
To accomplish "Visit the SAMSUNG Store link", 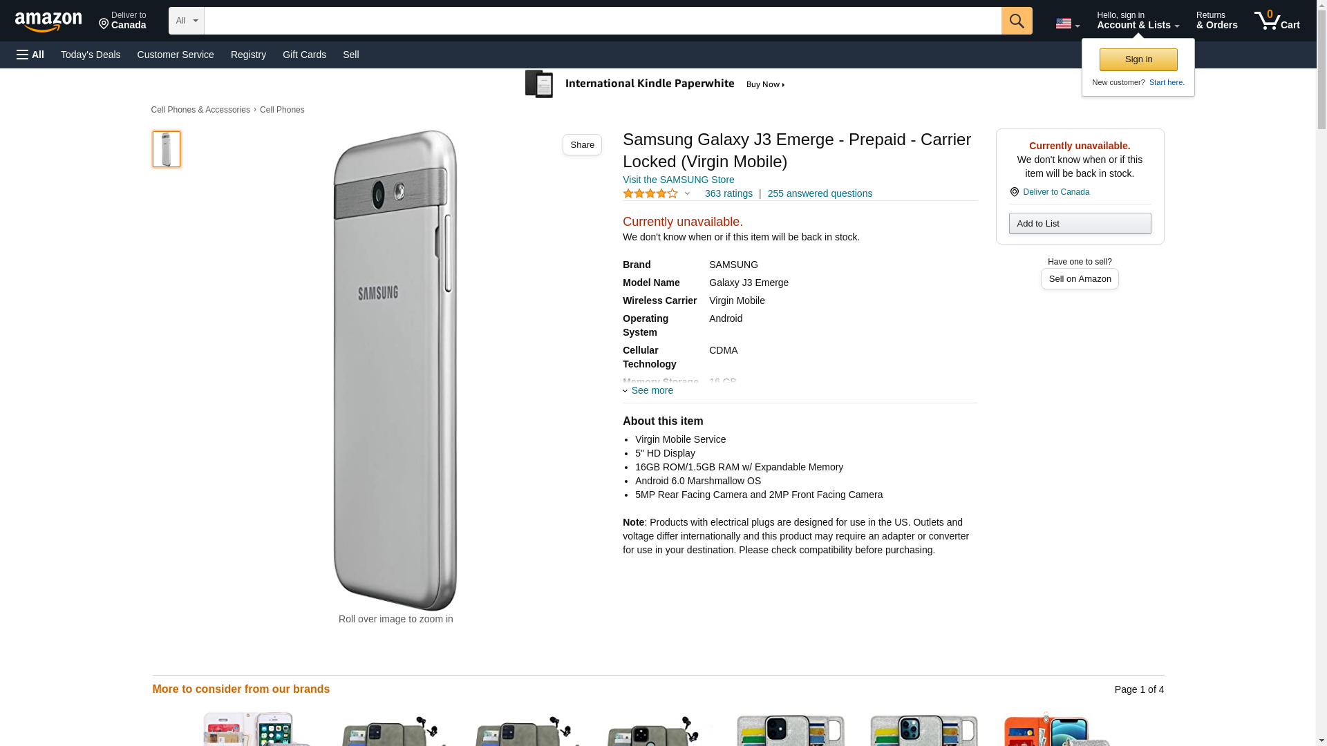I will [x=678, y=180].
